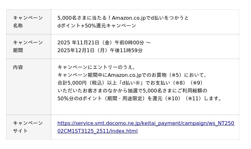Click the キャンペーン名称 header cell
Image resolution: width=251 pixels, height=149 pixels.
(x=28, y=22)
